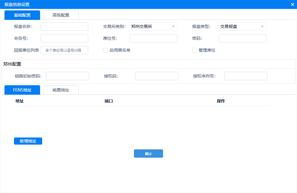This screenshot has width=297, height=193.
Task: Open the 前置地址 tab
Action: [x=61, y=90]
